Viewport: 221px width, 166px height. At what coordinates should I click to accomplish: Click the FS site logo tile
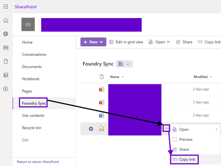pos(28,24)
